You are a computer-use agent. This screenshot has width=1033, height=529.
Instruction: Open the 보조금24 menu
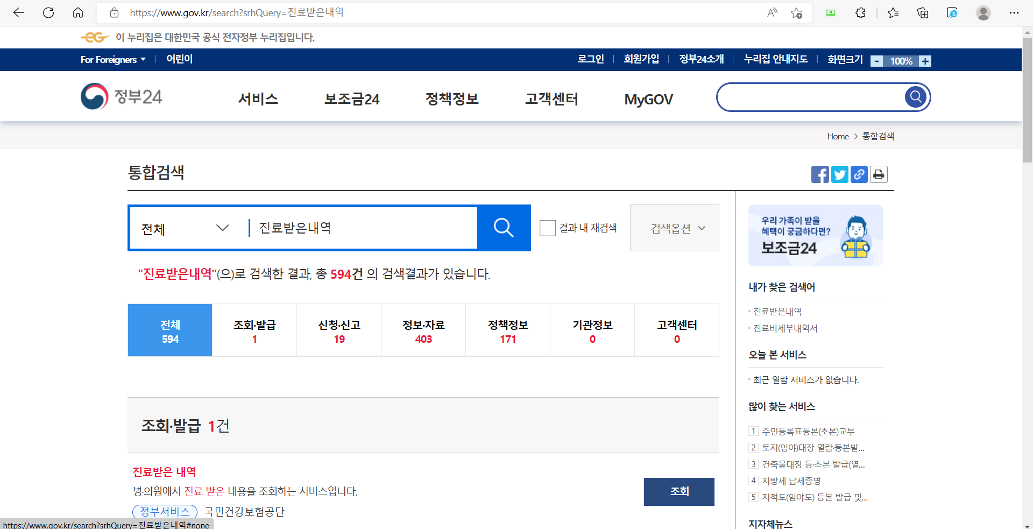(x=352, y=98)
